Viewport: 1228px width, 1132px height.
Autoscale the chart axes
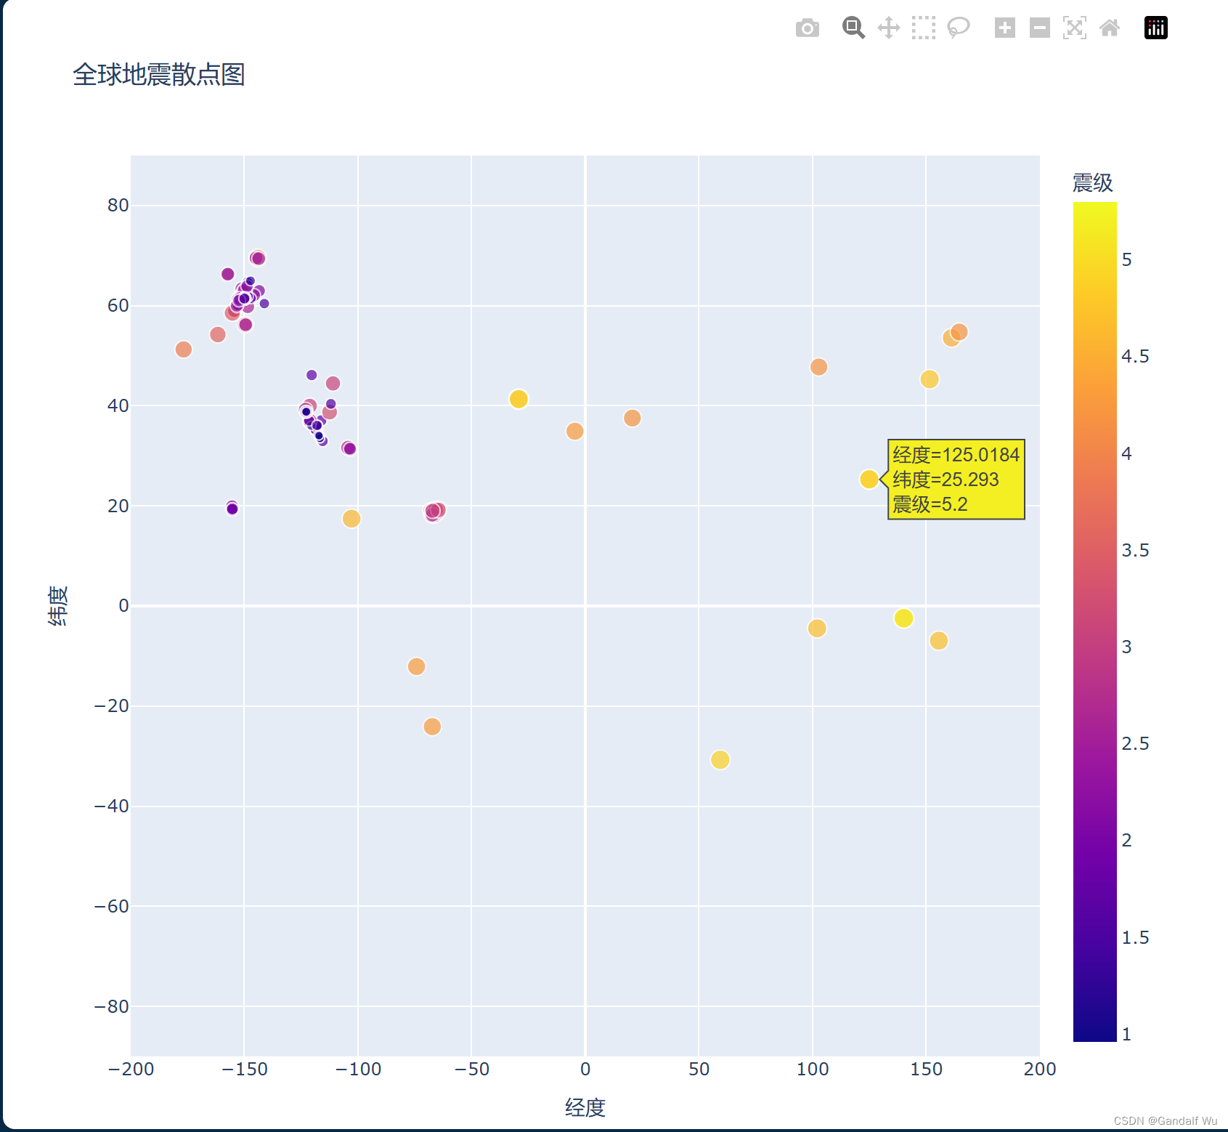[x=1075, y=28]
